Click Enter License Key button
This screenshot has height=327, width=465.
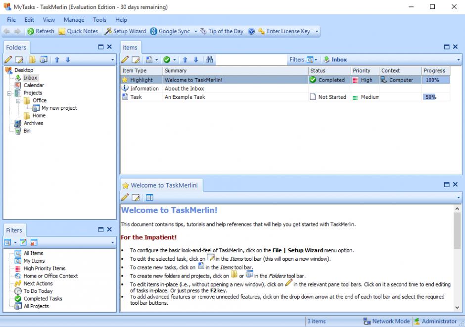(x=284, y=31)
